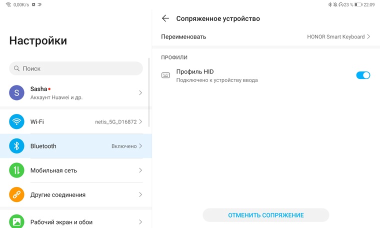
Task: Tap the Wi-Fi settings icon
Action: click(x=16, y=121)
